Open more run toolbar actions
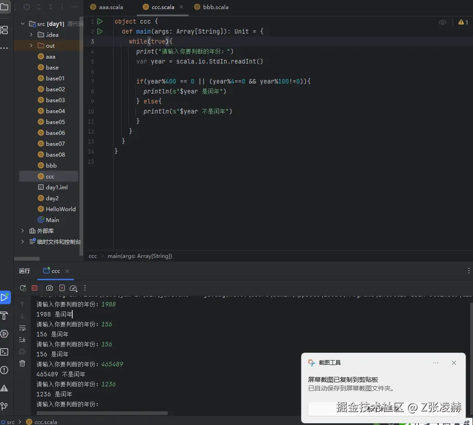The height and width of the screenshot is (425, 473). click(x=85, y=288)
